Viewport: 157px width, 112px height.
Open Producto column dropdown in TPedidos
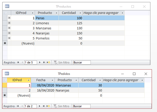click(x=76, y=80)
